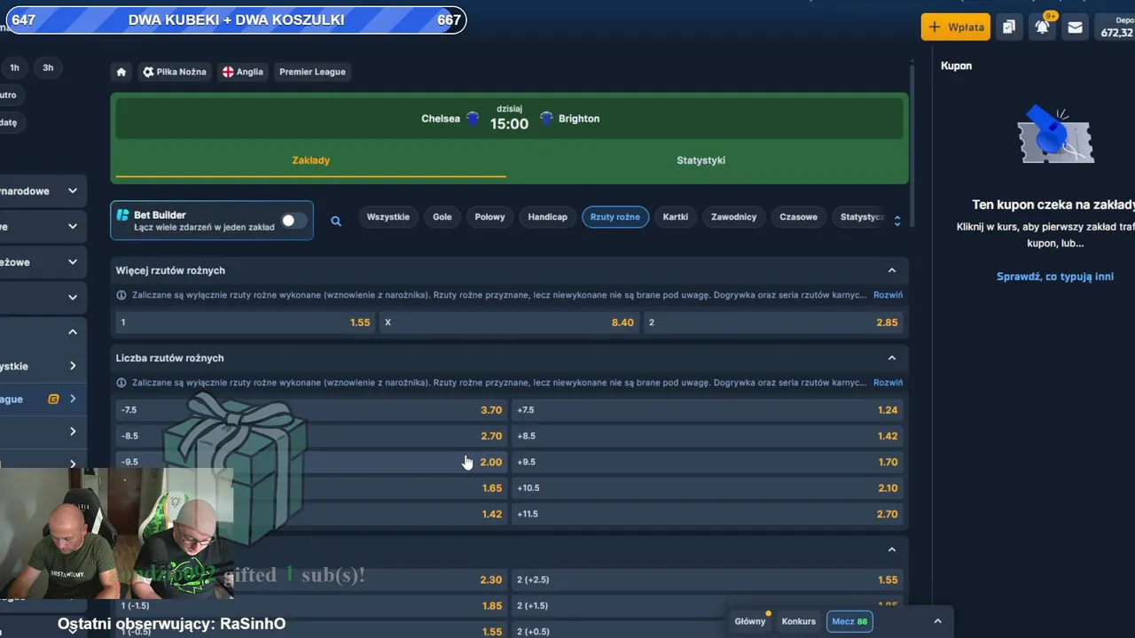Go to Piłka Nożna breadcrumb
Image resolution: width=1135 pixels, height=638 pixels.
(175, 72)
